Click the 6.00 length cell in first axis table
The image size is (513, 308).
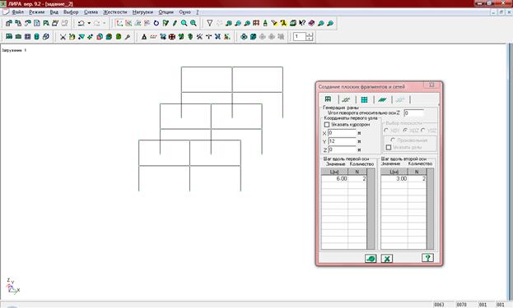click(334, 179)
